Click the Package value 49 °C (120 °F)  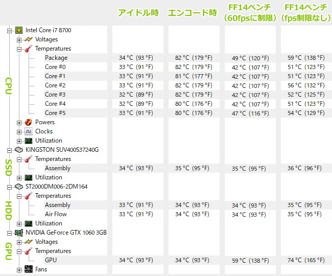point(250,58)
